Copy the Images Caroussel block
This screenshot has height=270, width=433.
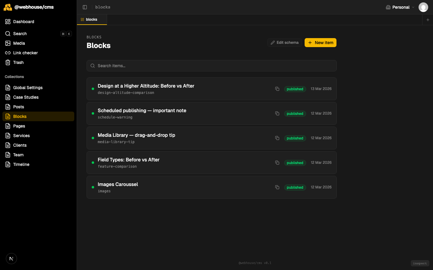[277, 187]
